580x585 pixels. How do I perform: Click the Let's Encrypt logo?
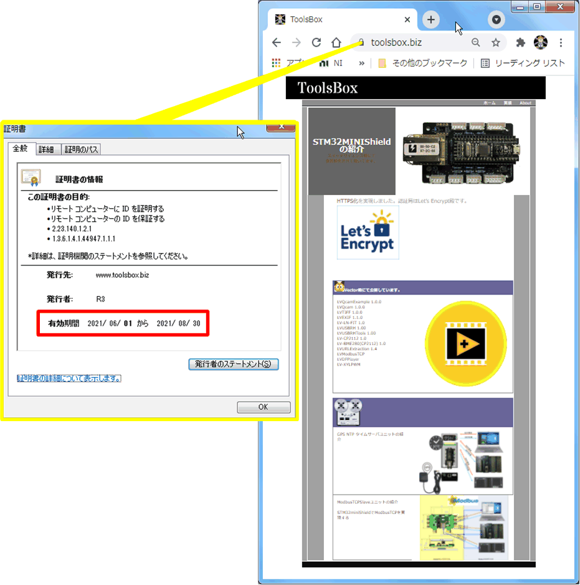368,232
